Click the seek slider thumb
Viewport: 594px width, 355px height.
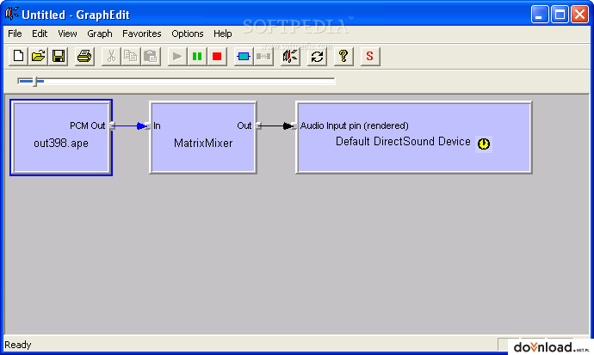pos(34,81)
